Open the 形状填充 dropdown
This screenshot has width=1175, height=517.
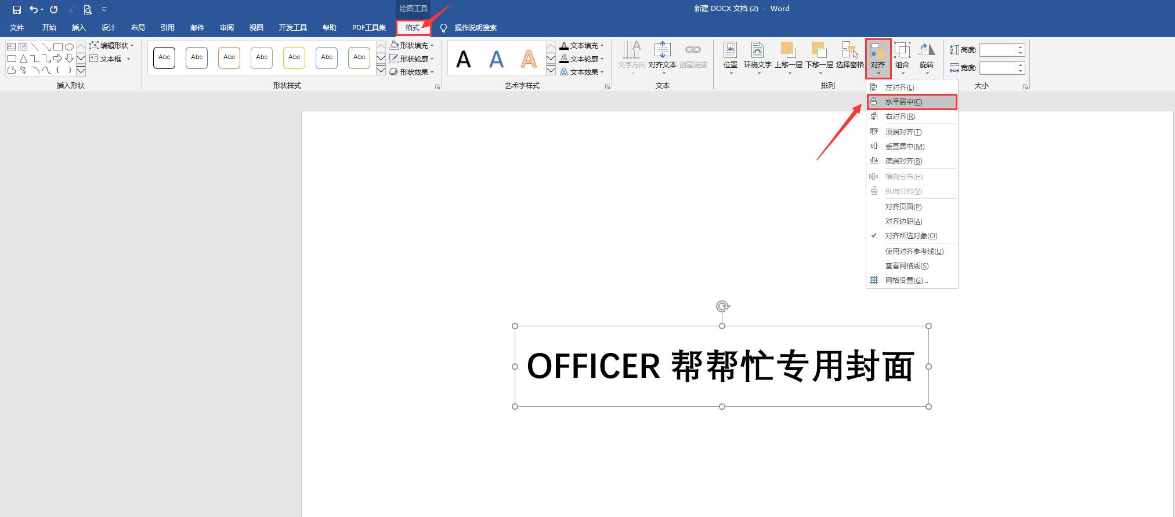[x=411, y=45]
